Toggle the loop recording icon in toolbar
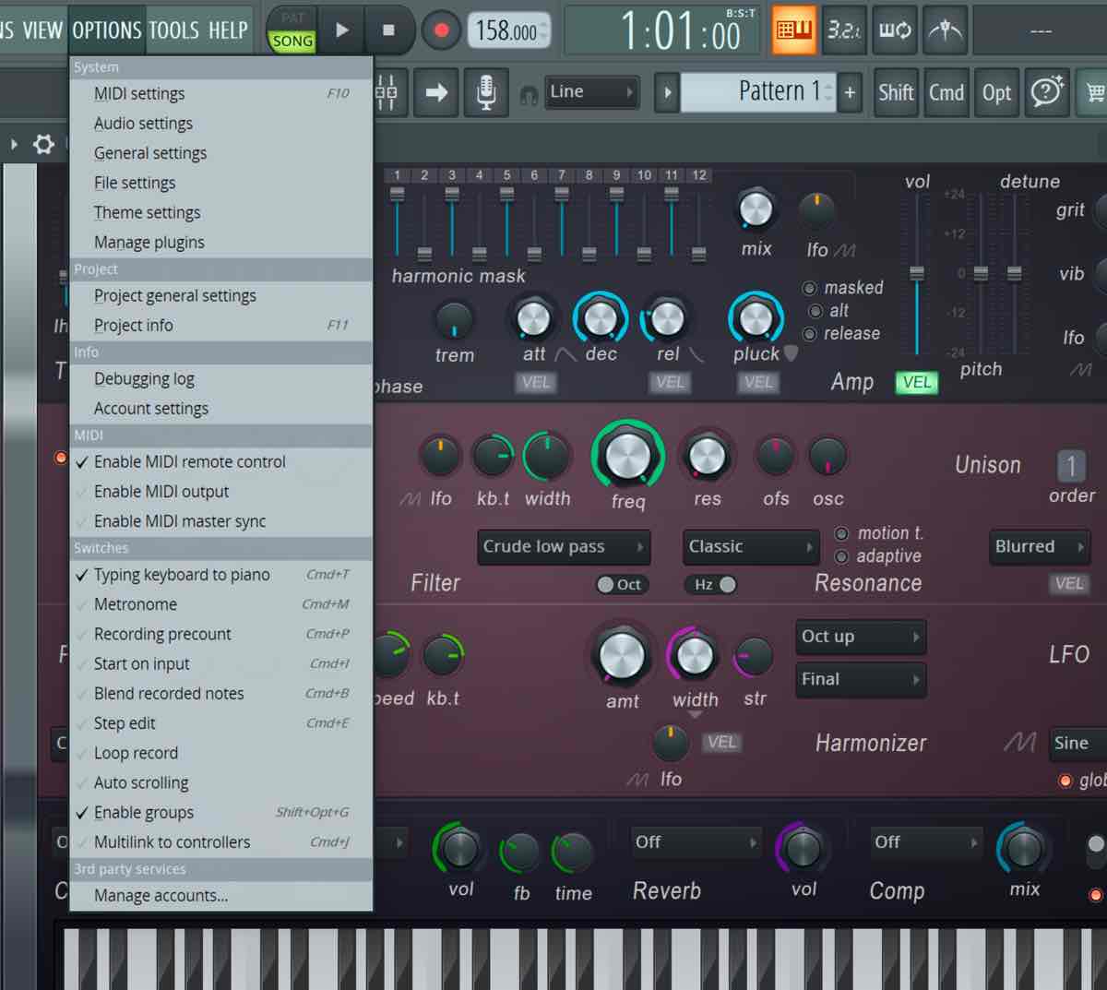The width and height of the screenshot is (1107, 990). click(894, 30)
